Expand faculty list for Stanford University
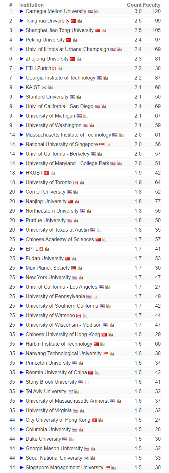This screenshot has height=473, width=169. [22, 97]
